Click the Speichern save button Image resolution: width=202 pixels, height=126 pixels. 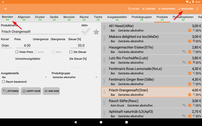(185, 9)
